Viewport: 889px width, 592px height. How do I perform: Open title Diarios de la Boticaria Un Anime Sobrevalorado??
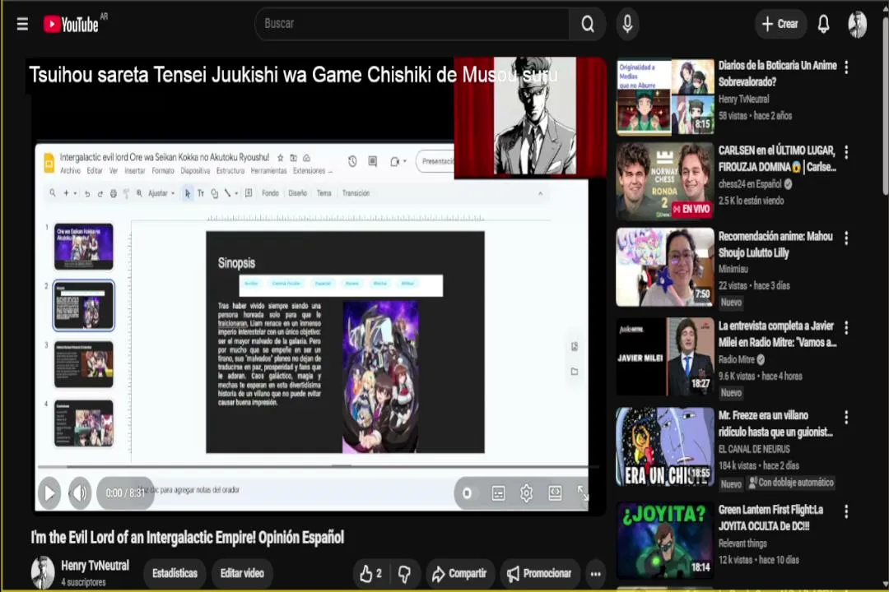[x=777, y=74]
